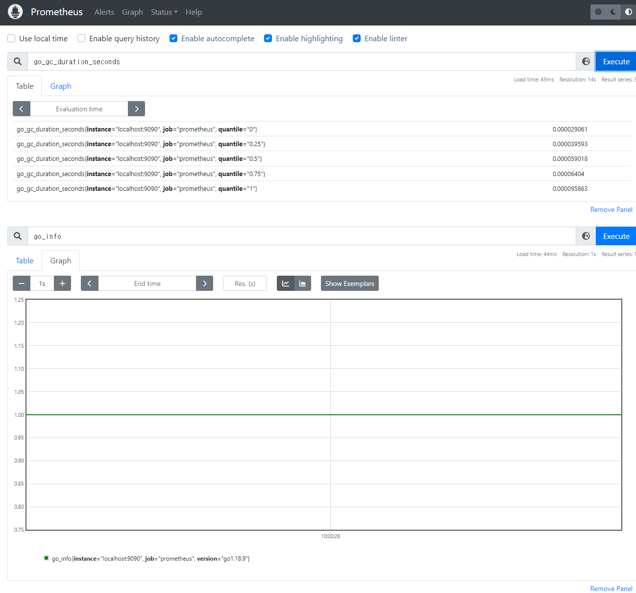636x593 pixels.
Task: Click the 1s range input
Action: click(42, 284)
